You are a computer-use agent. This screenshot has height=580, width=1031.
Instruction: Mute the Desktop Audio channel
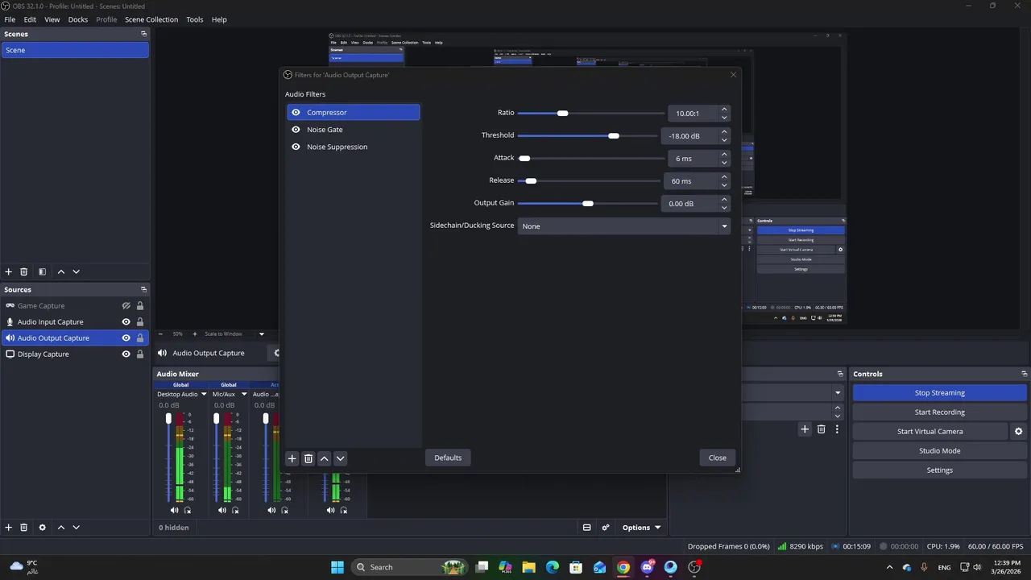point(175,510)
